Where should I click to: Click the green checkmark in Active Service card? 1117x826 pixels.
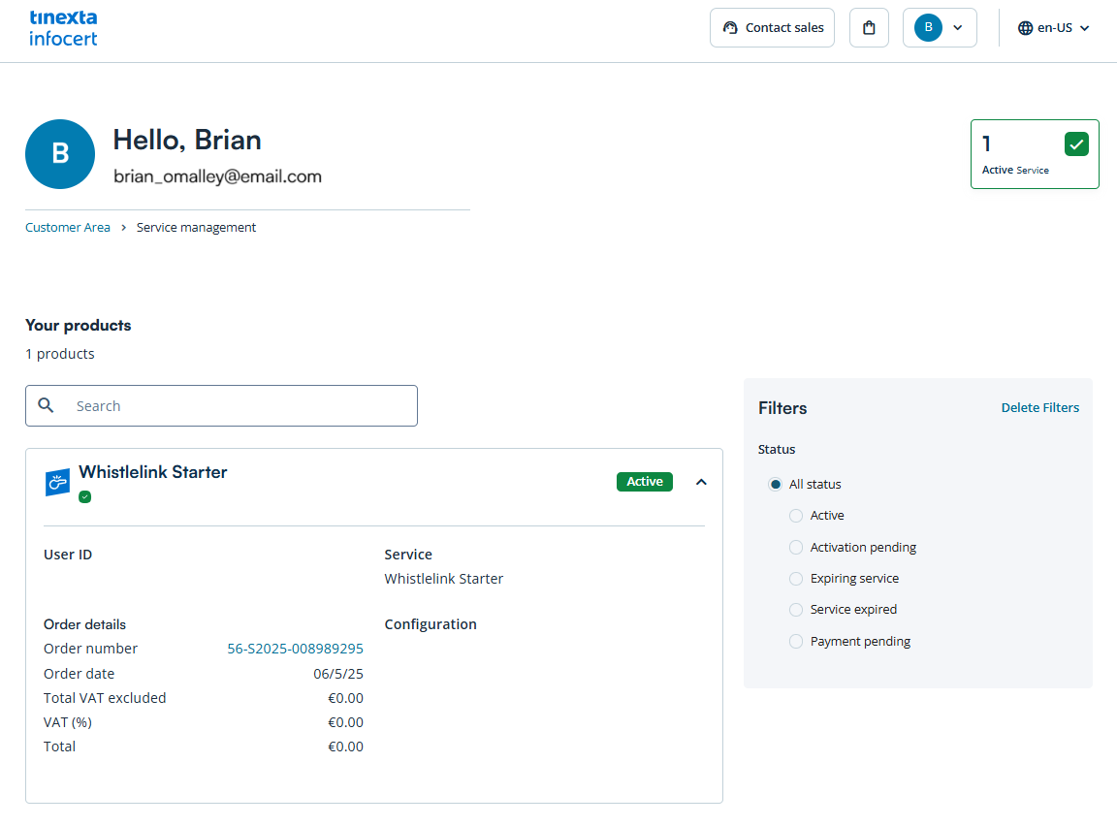[x=1076, y=144]
